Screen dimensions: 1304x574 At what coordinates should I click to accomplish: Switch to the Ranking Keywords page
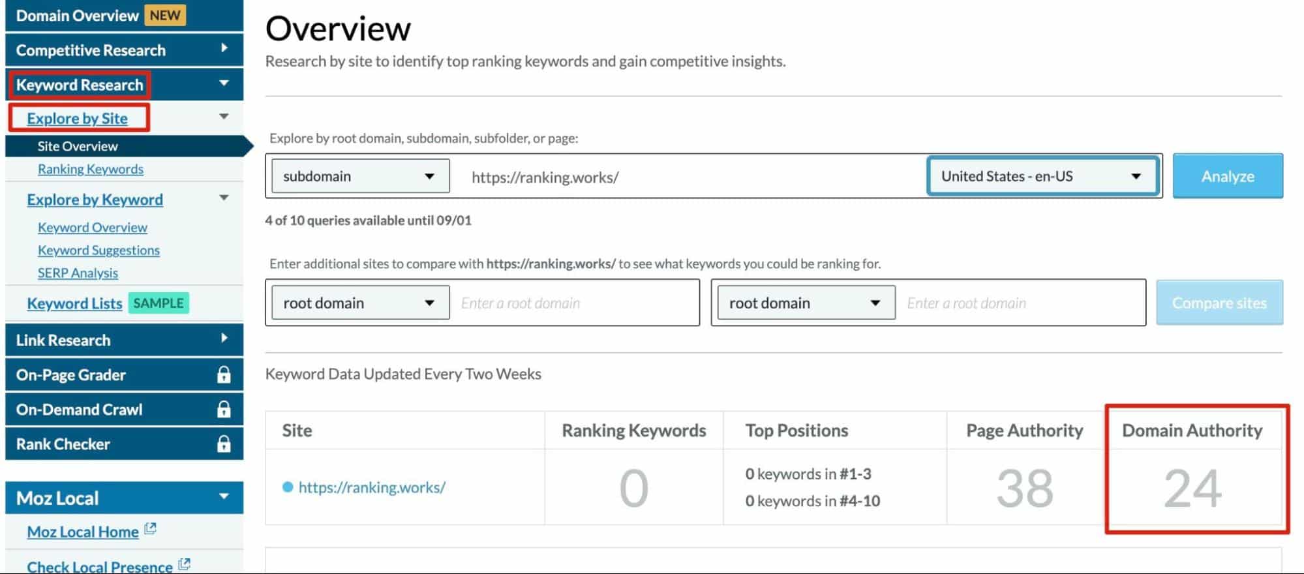click(x=91, y=168)
